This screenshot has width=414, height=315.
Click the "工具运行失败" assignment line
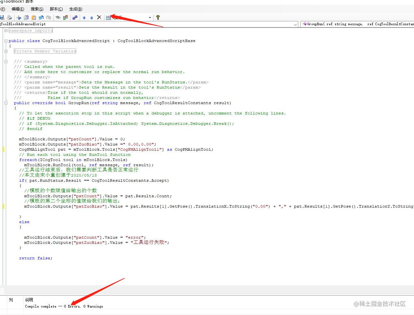97,242
